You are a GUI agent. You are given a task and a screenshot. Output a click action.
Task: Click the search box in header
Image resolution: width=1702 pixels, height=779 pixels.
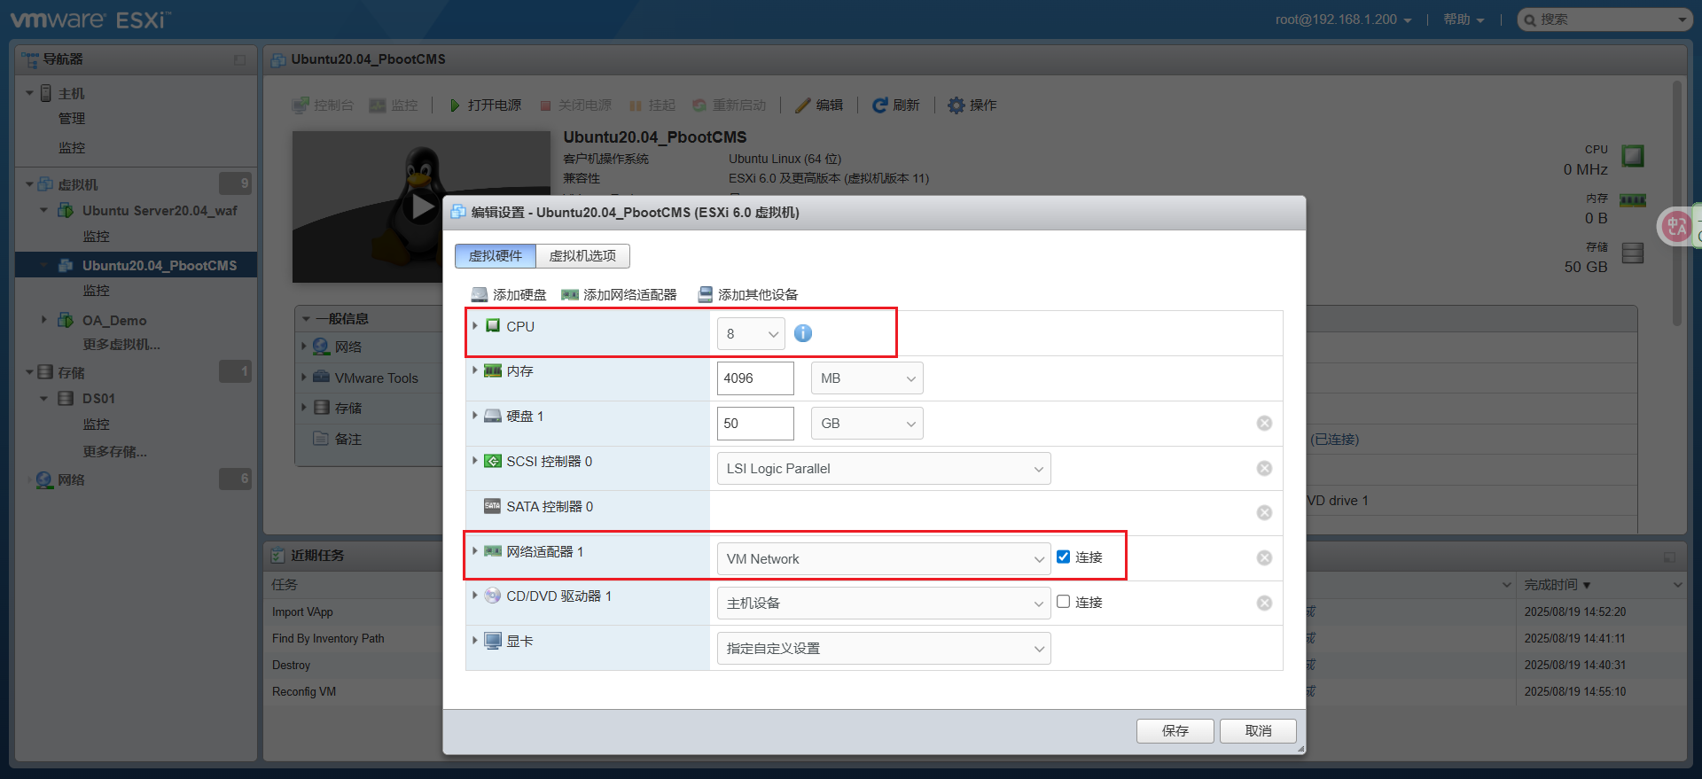click(x=1604, y=19)
